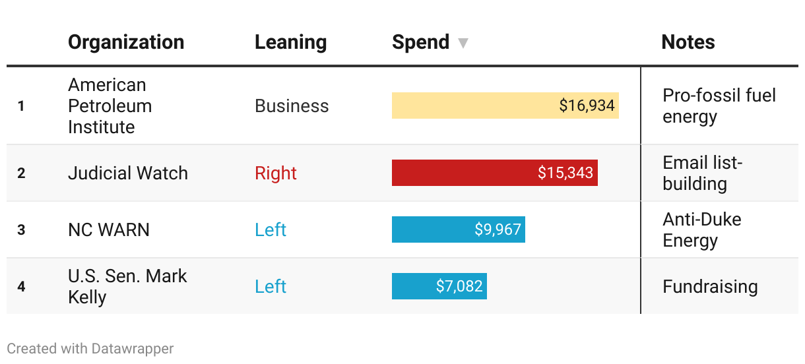Sort table by Leaning column header

pyautogui.click(x=291, y=42)
